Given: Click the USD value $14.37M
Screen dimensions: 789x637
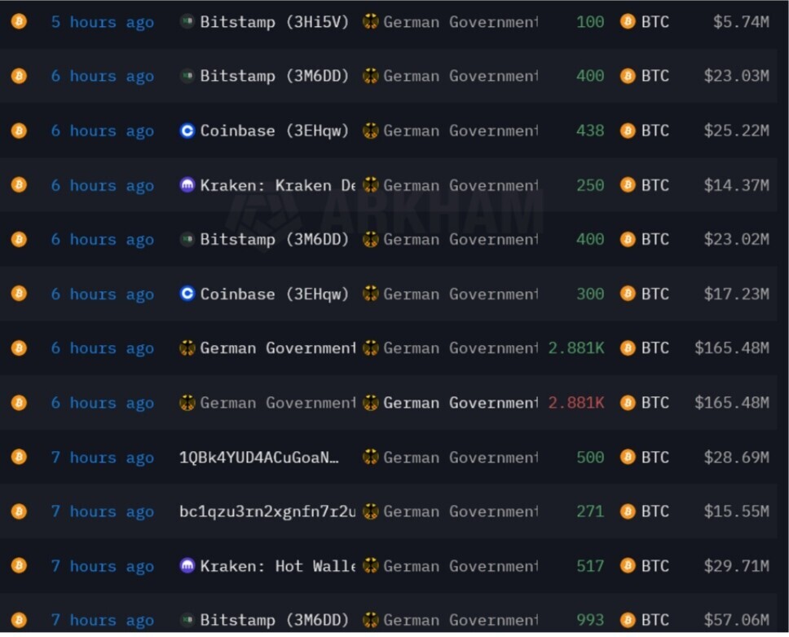Looking at the screenshot, I should (x=737, y=185).
